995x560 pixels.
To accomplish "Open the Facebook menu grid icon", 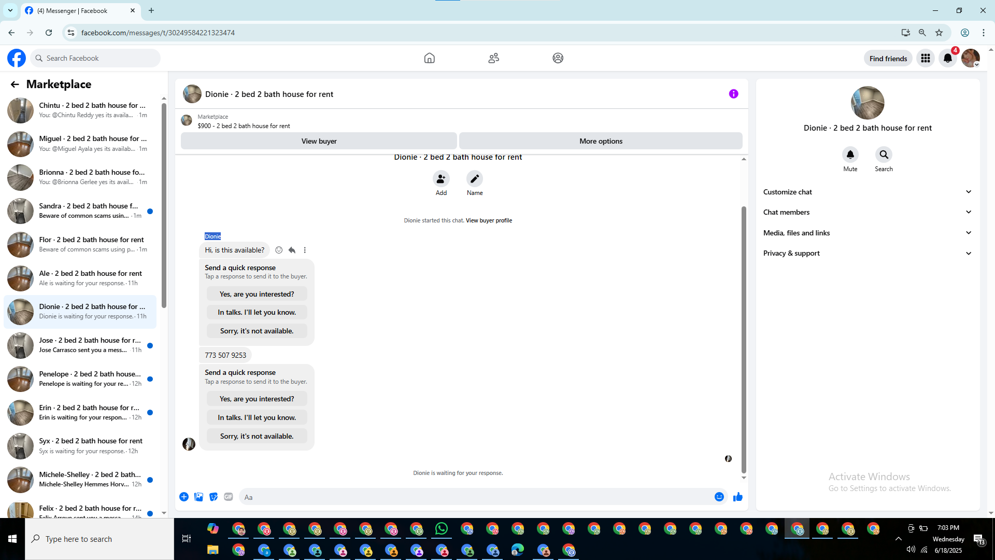I will (925, 58).
